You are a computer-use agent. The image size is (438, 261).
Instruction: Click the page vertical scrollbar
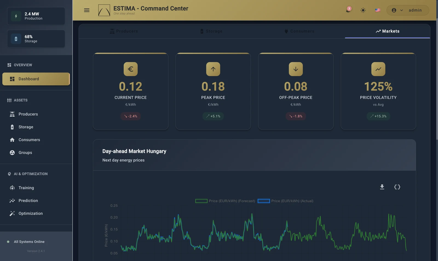point(437,79)
